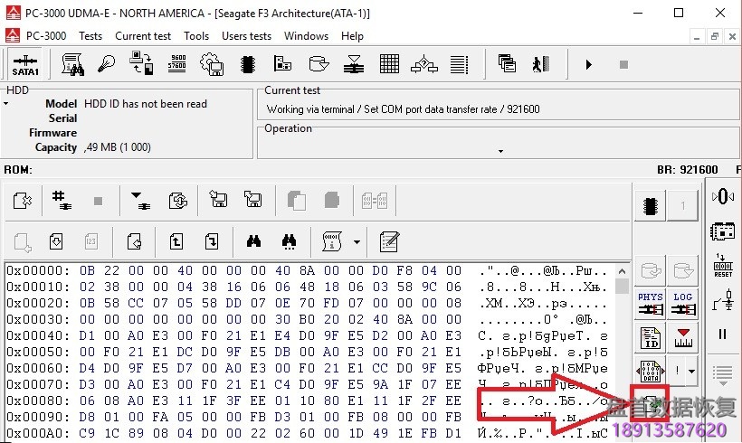The height and width of the screenshot is (443, 742).
Task: Open dropdown arrow beside exclamation mark button
Action: (x=692, y=371)
